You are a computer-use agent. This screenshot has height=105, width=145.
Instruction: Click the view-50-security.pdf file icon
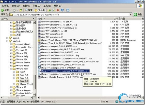pos(39,34)
